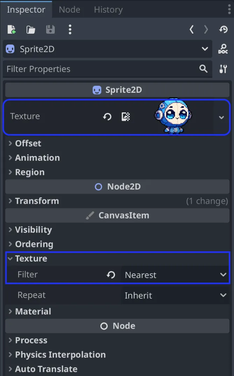This screenshot has width=234, height=376.
Task: Open the Filter Nearest dropdown
Action: [175, 275]
